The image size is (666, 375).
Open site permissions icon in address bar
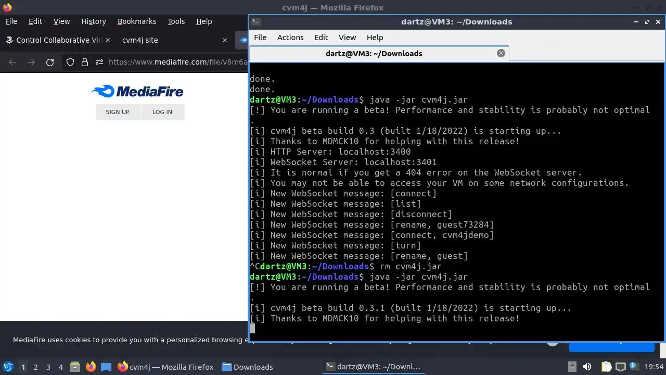[x=99, y=63]
